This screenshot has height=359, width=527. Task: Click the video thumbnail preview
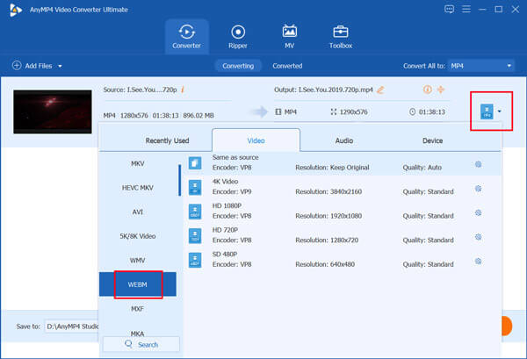tap(53, 111)
